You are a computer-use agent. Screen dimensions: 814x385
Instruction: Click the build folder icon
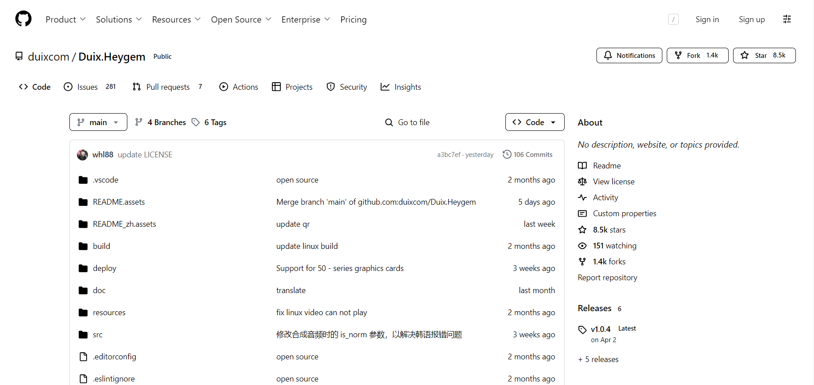click(83, 246)
